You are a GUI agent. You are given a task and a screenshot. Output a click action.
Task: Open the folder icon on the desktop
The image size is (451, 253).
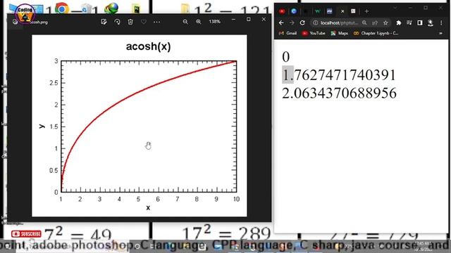click(x=185, y=8)
